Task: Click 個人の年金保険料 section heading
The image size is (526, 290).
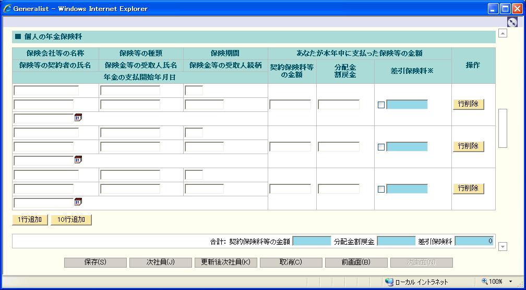Action: click(53, 37)
